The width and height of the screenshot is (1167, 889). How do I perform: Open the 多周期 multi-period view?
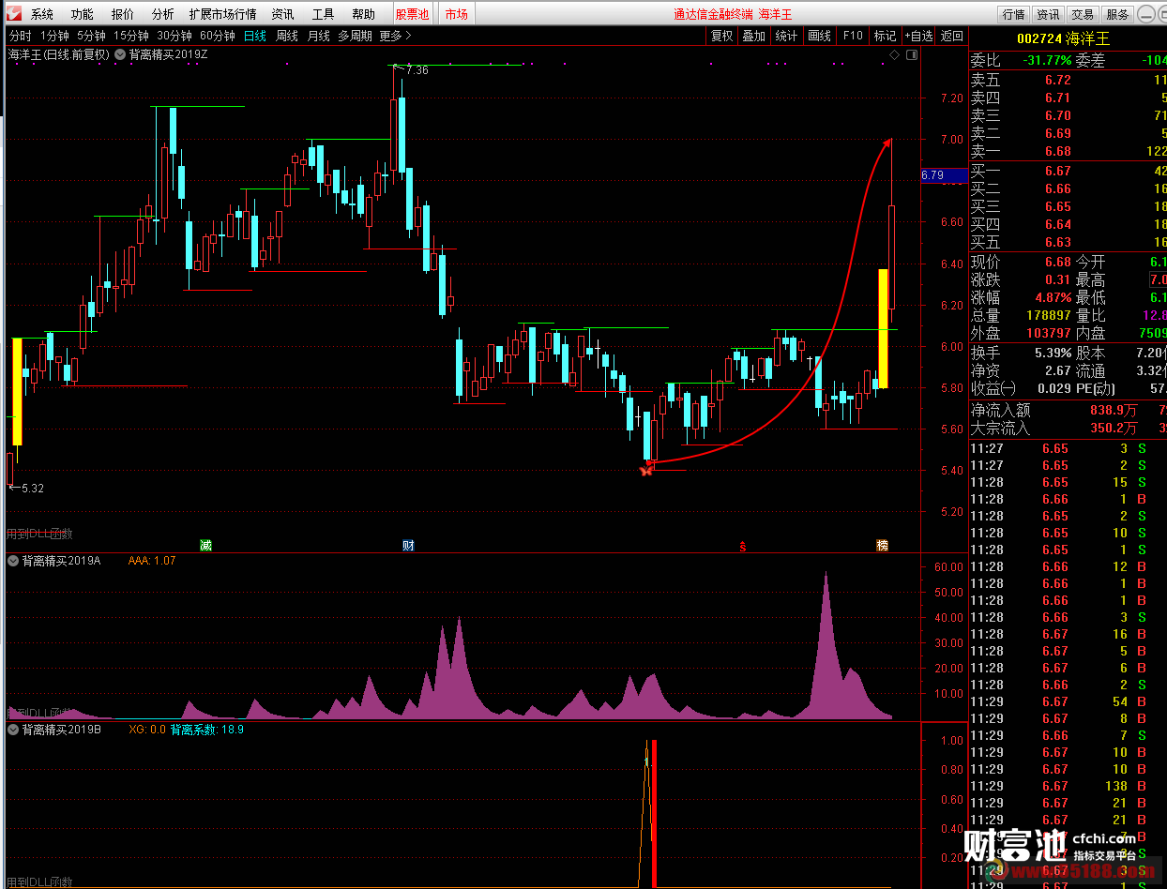[x=355, y=36]
